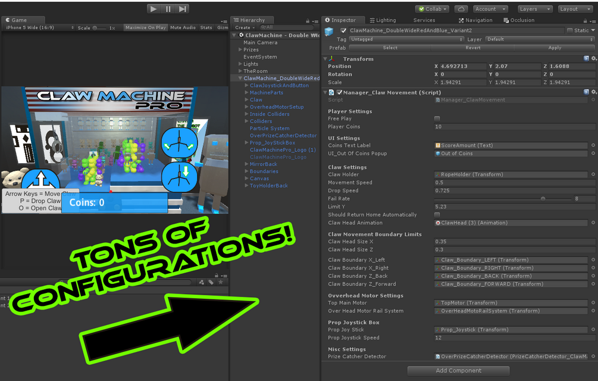This screenshot has width=598, height=381.
Task: Switch to the Lighting tab
Action: tap(383, 20)
